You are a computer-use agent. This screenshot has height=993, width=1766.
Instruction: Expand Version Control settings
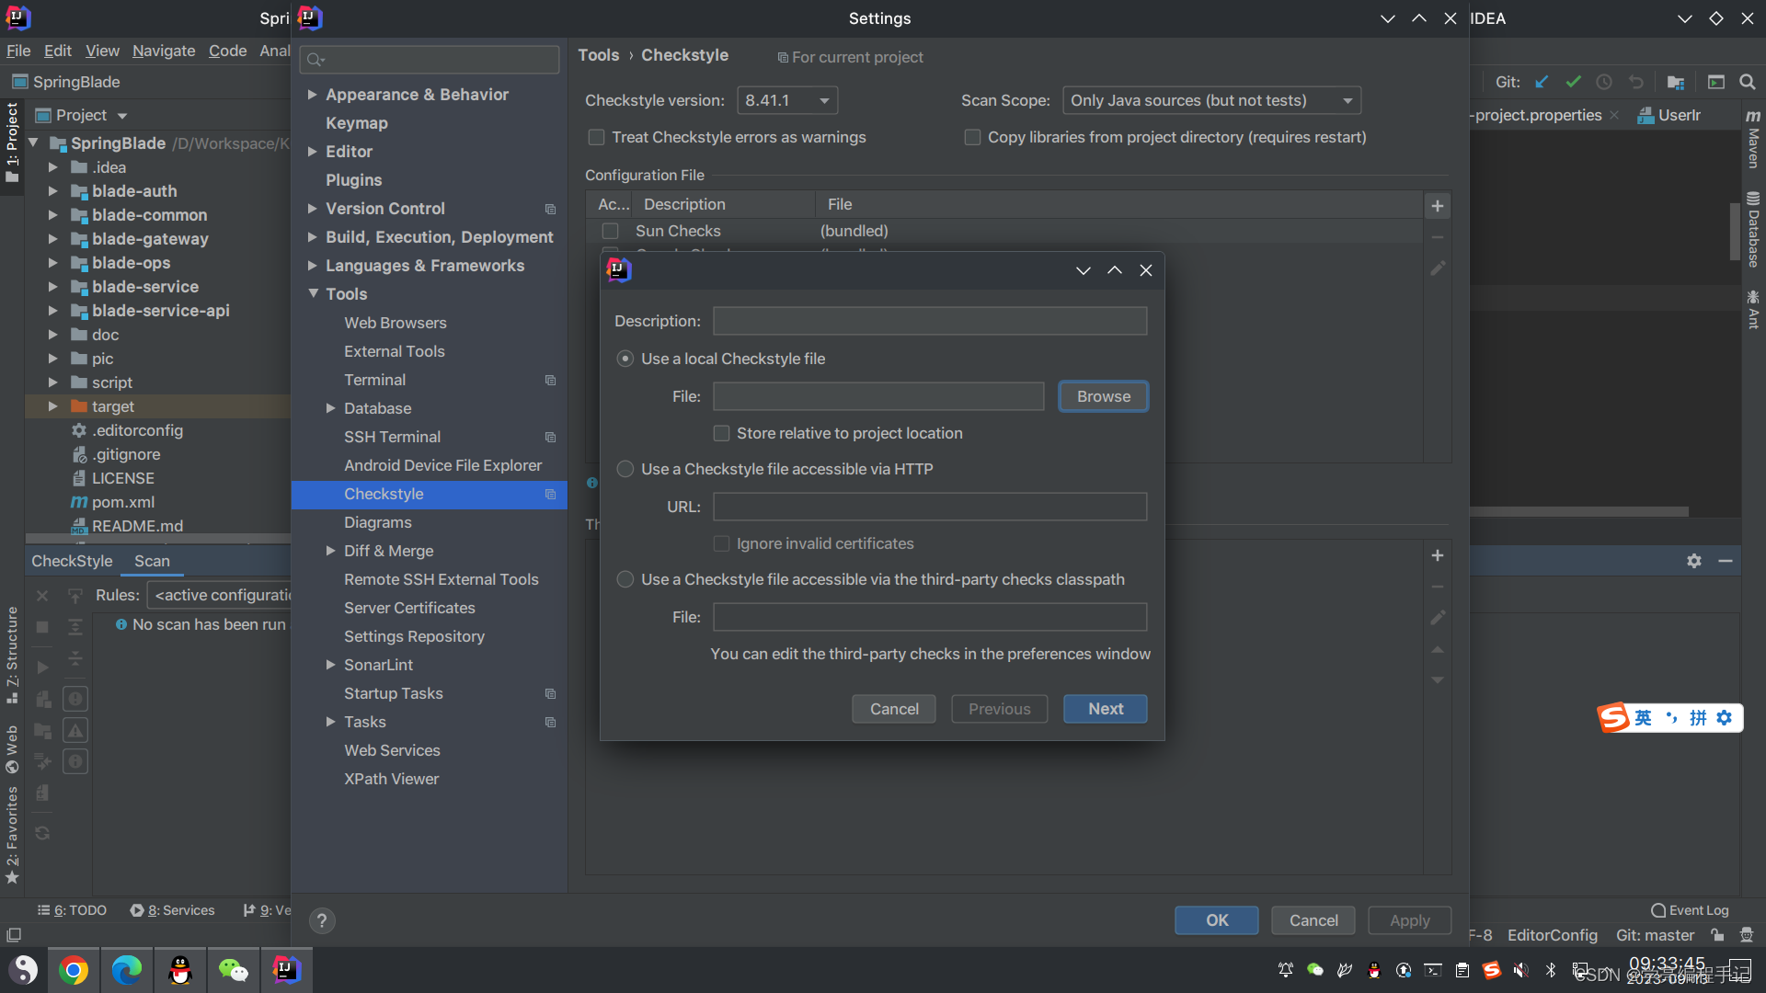(313, 209)
